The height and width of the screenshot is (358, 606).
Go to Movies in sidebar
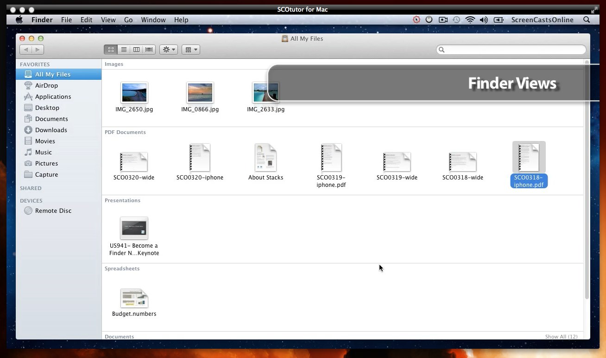[45, 141]
